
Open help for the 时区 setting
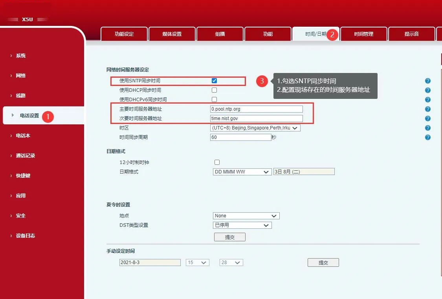(427, 128)
